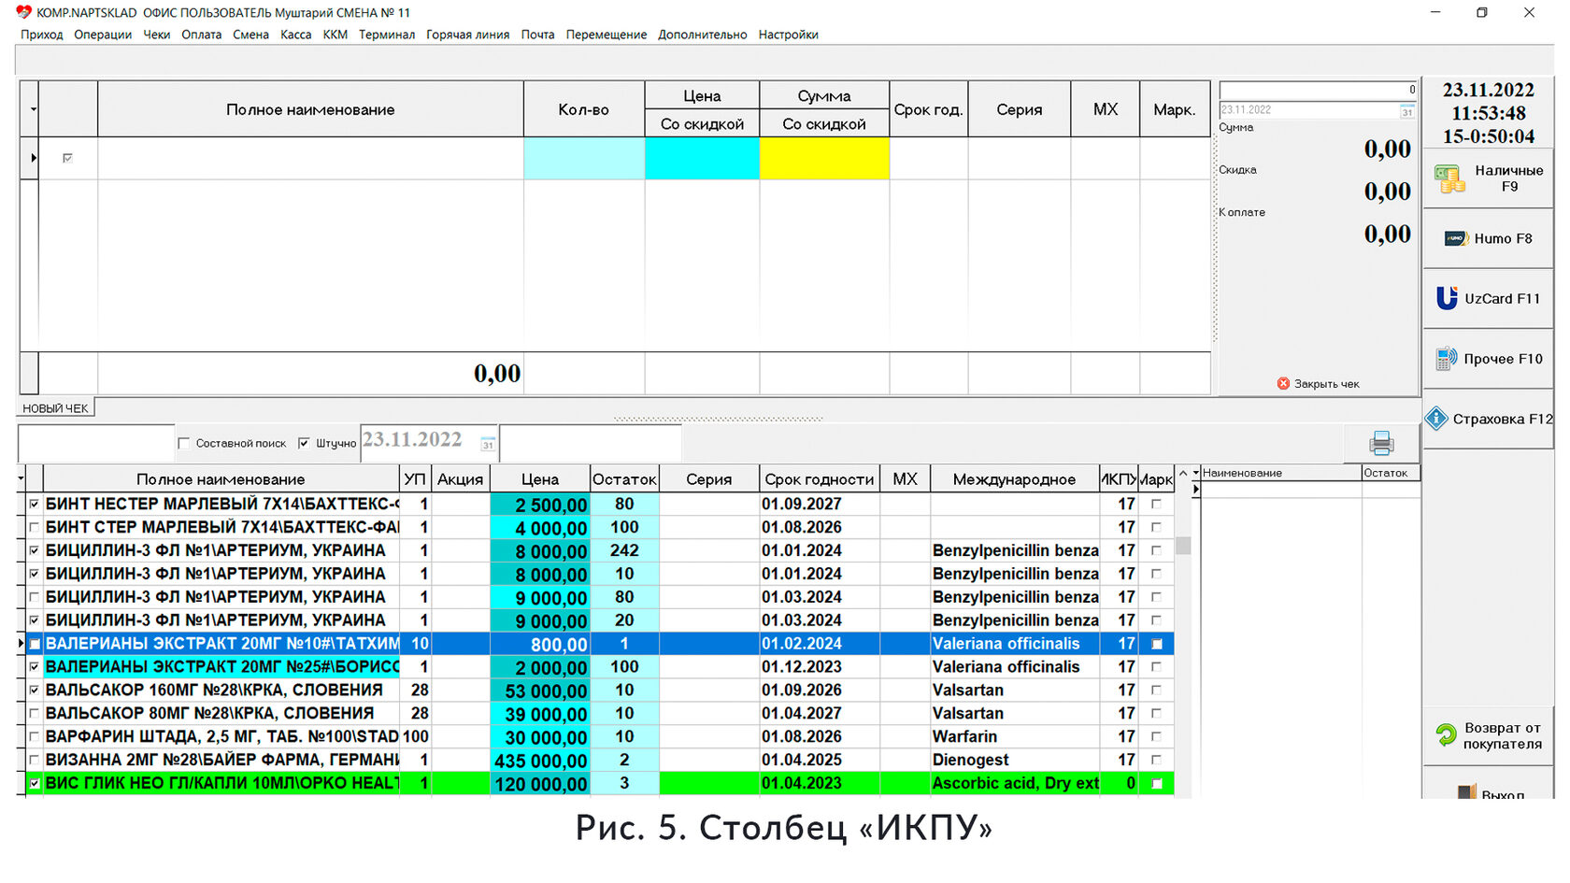Sort by Цена column in product list
The image size is (1570, 883).
coord(539,478)
